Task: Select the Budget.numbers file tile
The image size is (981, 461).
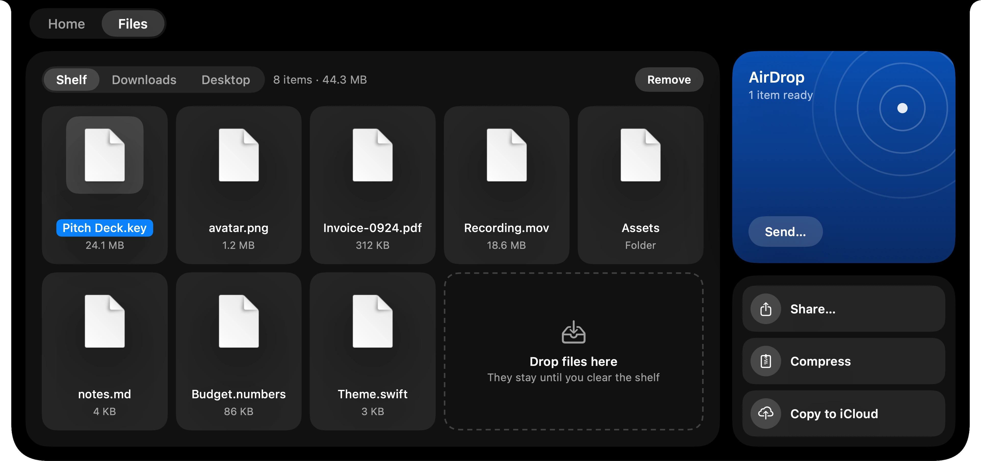Action: click(x=239, y=351)
